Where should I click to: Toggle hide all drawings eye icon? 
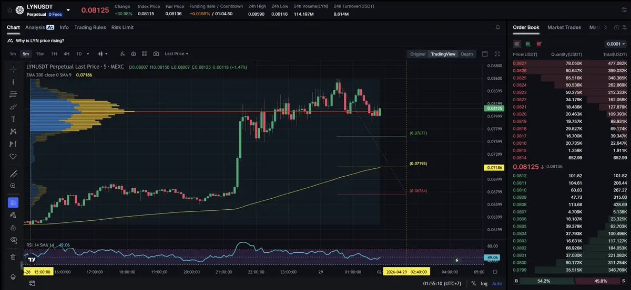click(13, 240)
